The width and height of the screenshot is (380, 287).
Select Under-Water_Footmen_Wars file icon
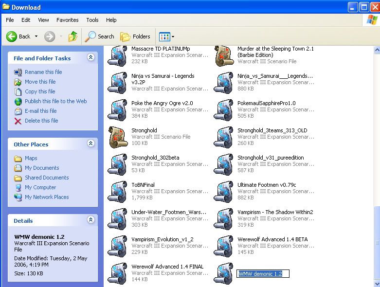point(118,219)
